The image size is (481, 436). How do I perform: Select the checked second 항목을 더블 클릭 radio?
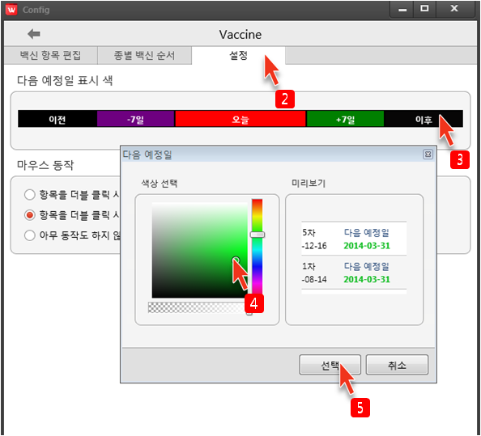pyautogui.click(x=30, y=215)
